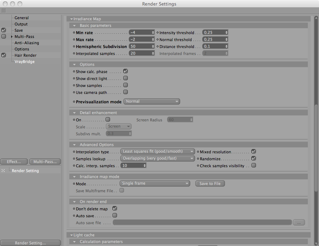Screen dimensions: 319x246
Task: Enable the Show direct light checkbox
Action: [x=125, y=78]
